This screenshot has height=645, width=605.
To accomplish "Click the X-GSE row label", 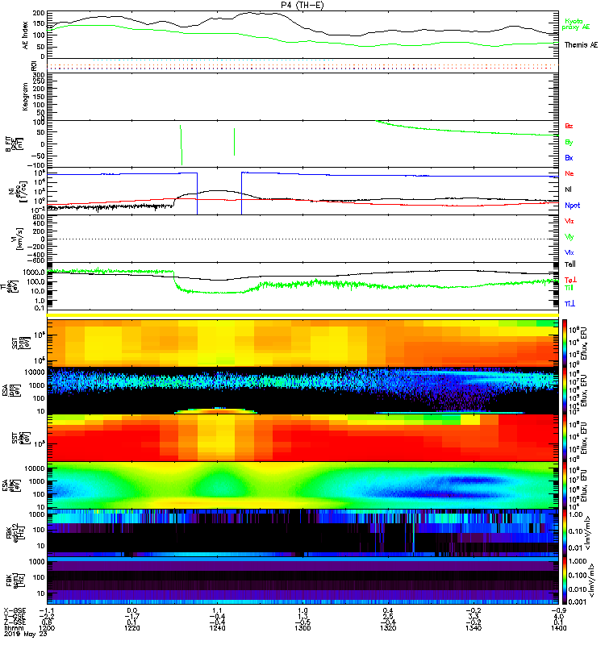I will pyautogui.click(x=15, y=610).
